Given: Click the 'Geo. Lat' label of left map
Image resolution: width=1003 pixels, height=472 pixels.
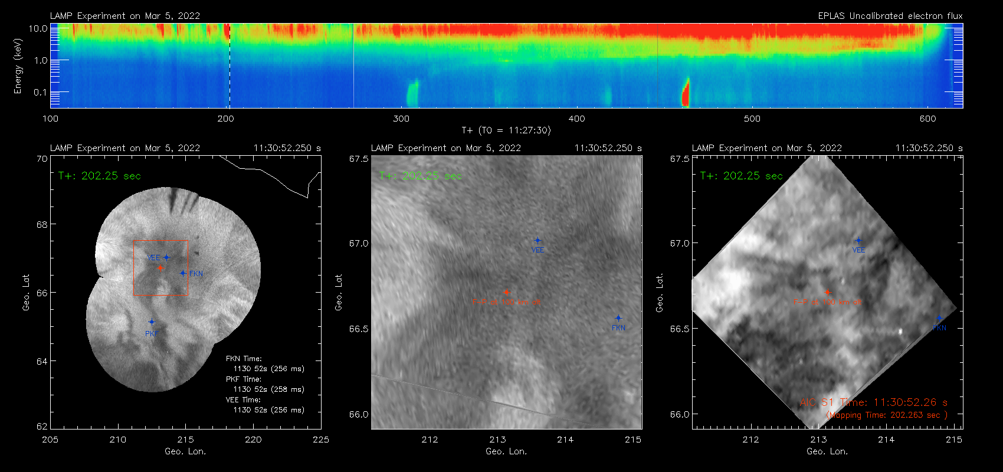Looking at the screenshot, I should point(26,292).
